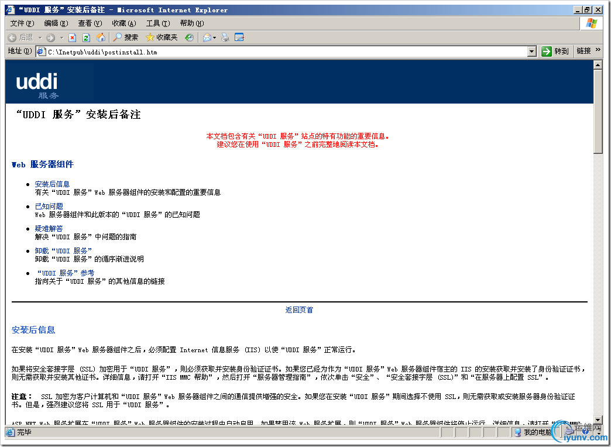611x447 pixels.
Task: Go to the Home page icon
Action: pyautogui.click(x=101, y=37)
